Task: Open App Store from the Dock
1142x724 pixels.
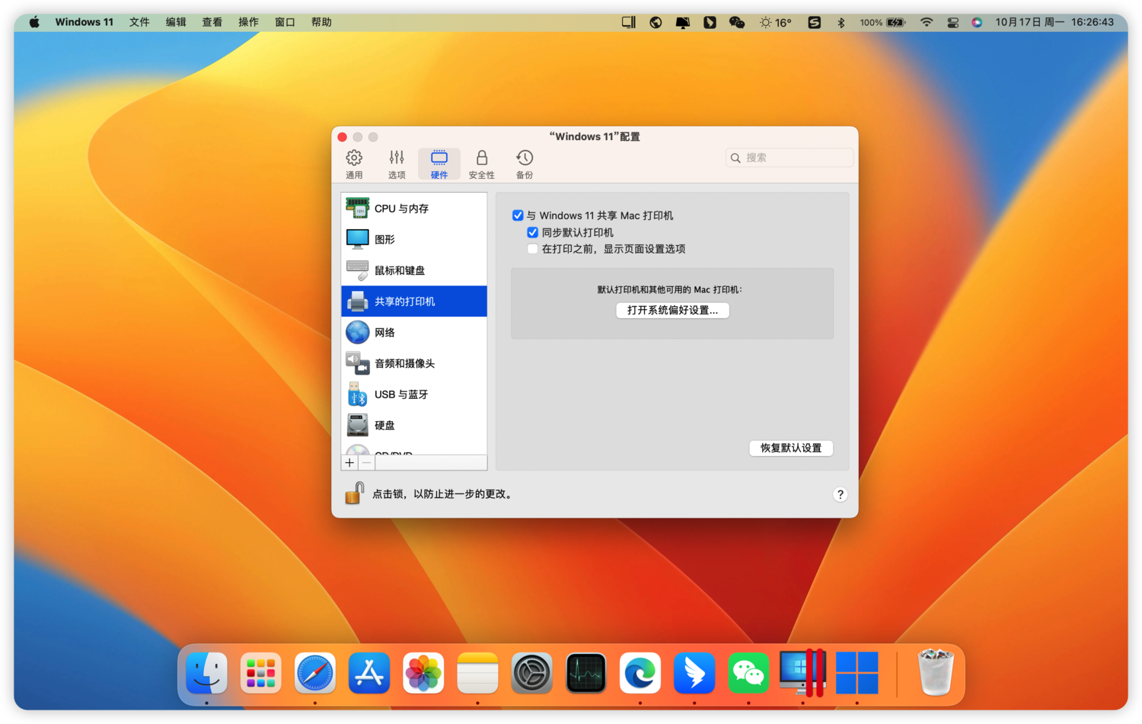Action: [368, 673]
